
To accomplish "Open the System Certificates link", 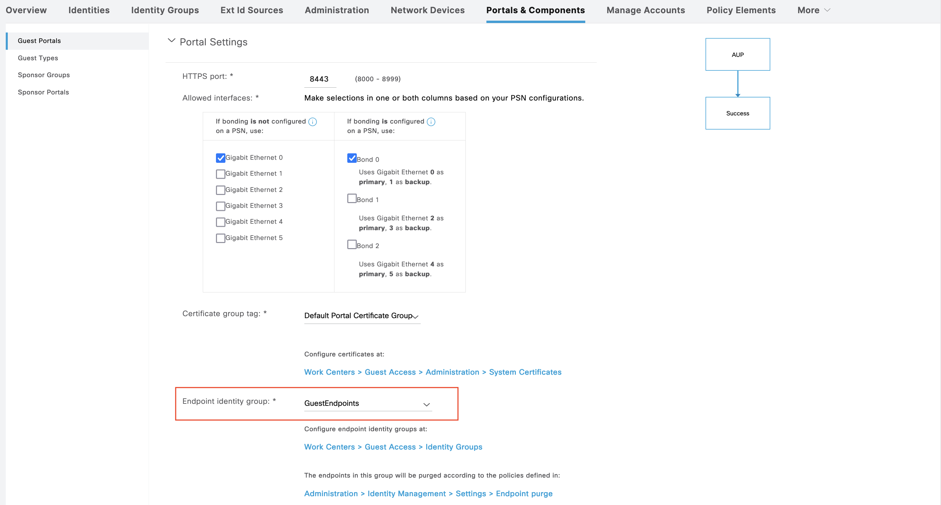I will coord(525,372).
